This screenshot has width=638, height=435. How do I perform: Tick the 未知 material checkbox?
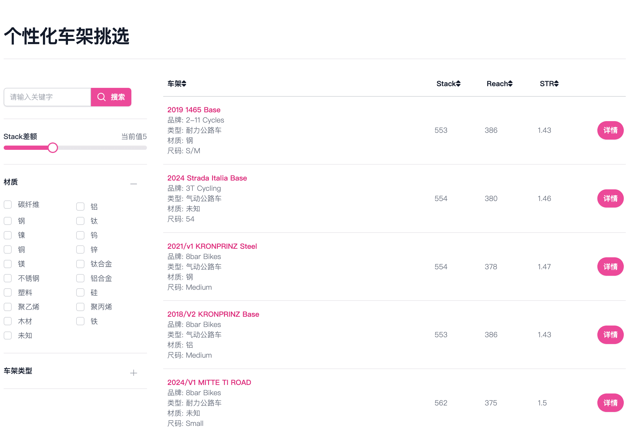click(8, 336)
